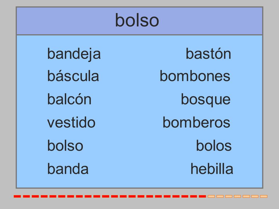Click the last orange progress bar segment
The width and height of the screenshot is (279, 209).
pos(264,197)
